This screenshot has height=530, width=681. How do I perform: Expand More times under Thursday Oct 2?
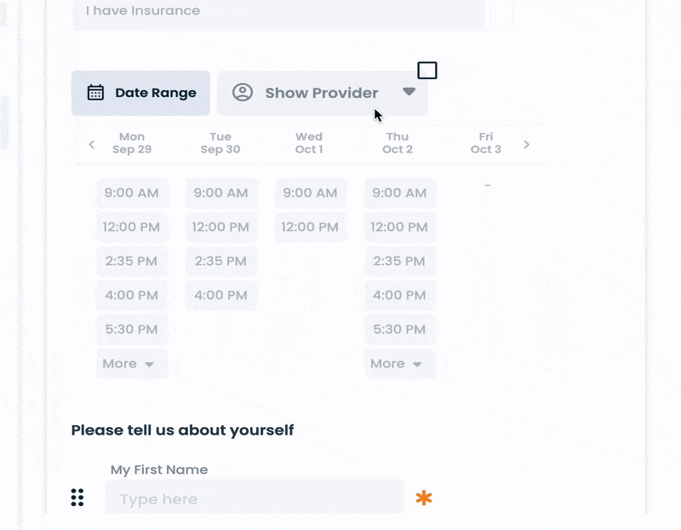[398, 364]
